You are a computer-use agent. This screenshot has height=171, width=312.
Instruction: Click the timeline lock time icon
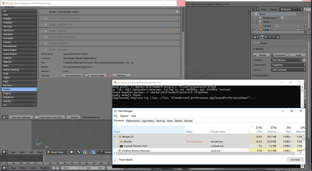pos(58,168)
